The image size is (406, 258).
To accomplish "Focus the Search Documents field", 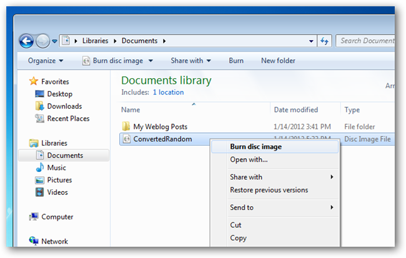I will coord(365,41).
